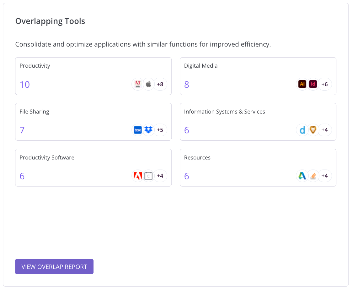The image size is (352, 290).
Task: Expand the +6 badge in Digital Media
Action: pos(324,84)
